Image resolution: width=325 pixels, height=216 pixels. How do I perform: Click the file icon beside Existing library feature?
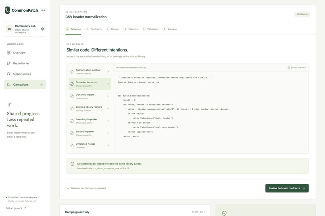click(72, 109)
